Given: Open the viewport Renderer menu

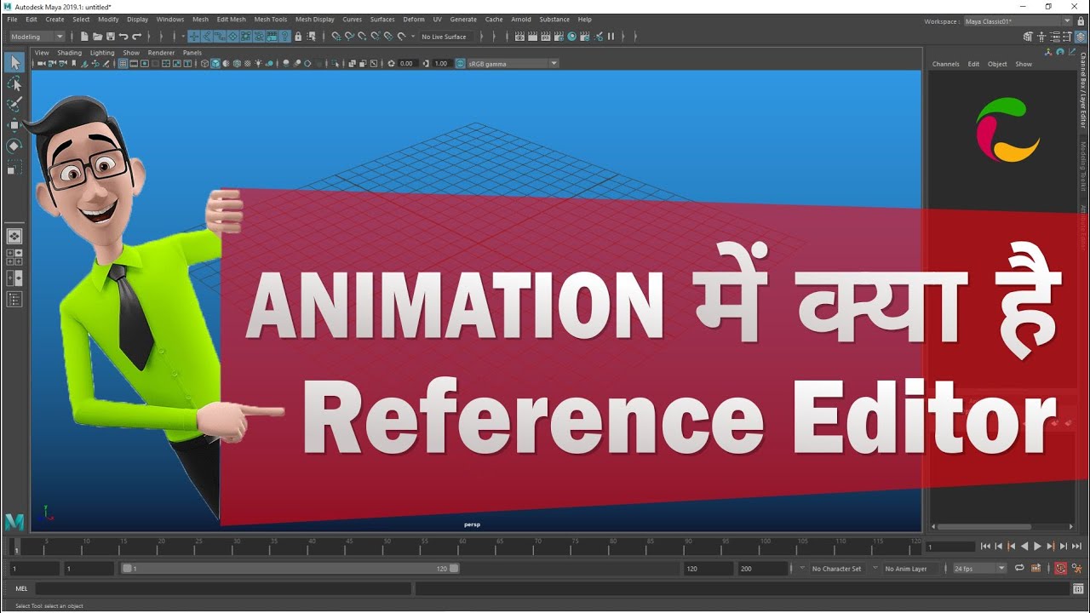Looking at the screenshot, I should pos(161,53).
